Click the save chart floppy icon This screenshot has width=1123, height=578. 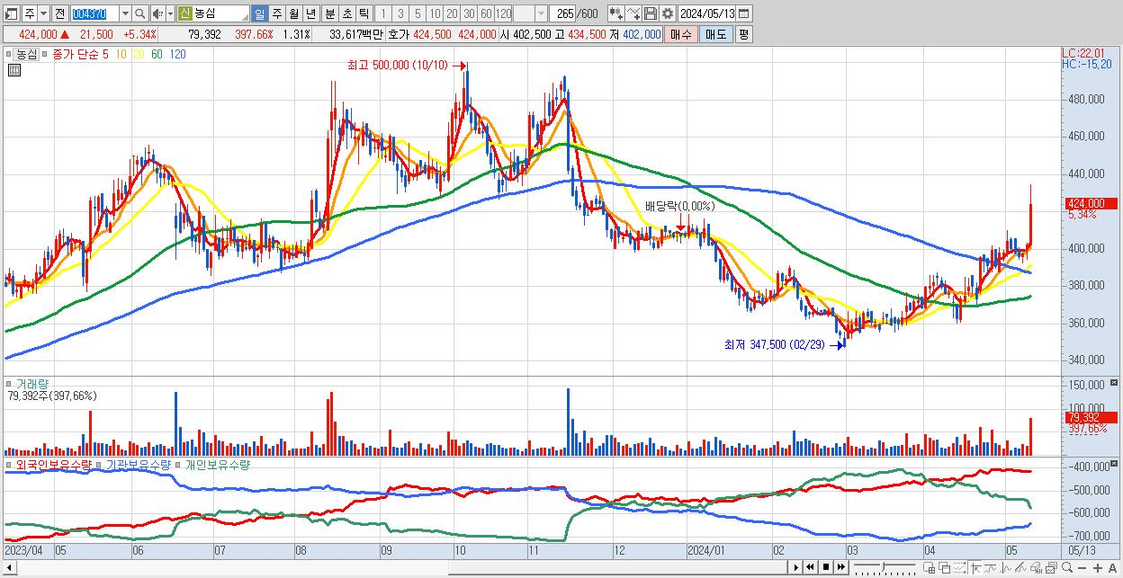click(x=651, y=13)
